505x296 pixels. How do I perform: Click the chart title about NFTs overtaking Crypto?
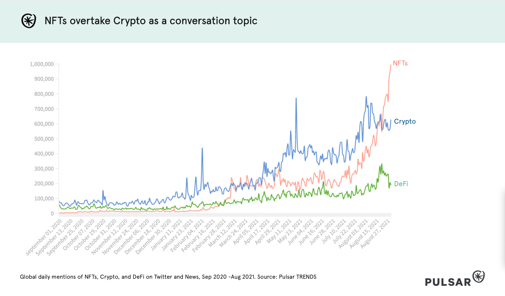(x=151, y=21)
